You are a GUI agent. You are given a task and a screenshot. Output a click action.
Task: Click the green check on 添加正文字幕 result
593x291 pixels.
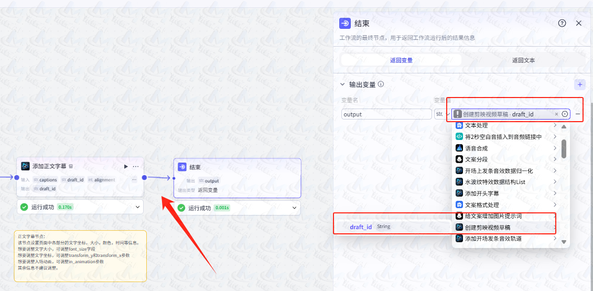24,207
